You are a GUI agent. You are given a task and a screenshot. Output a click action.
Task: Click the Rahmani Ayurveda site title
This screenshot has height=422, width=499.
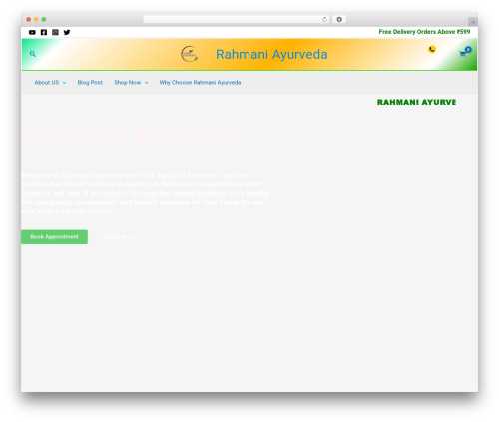271,54
